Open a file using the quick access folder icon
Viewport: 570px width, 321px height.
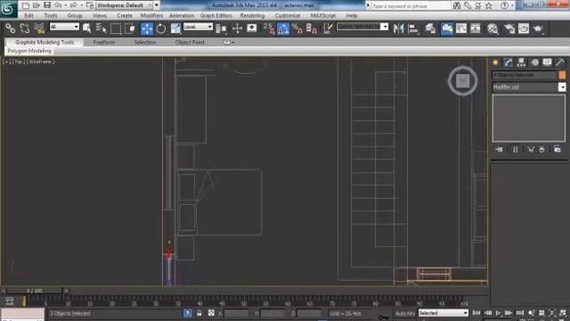pos(37,5)
